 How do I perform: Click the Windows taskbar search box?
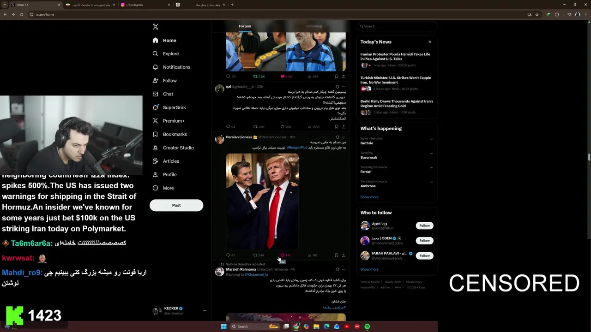(255, 326)
